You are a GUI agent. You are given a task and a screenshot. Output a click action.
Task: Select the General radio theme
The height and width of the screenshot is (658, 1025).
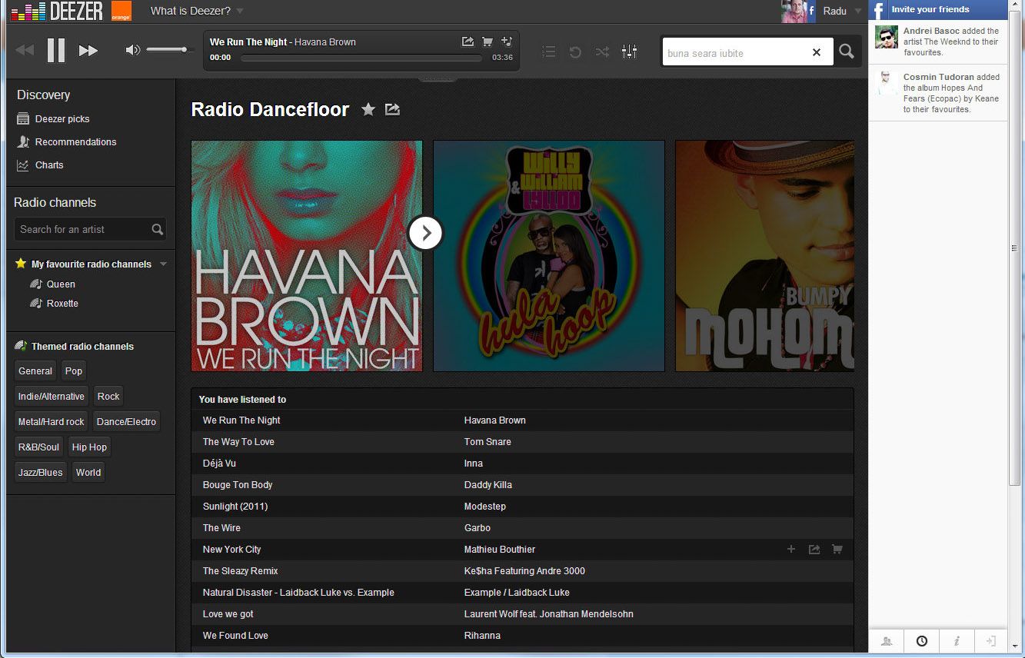coord(35,371)
